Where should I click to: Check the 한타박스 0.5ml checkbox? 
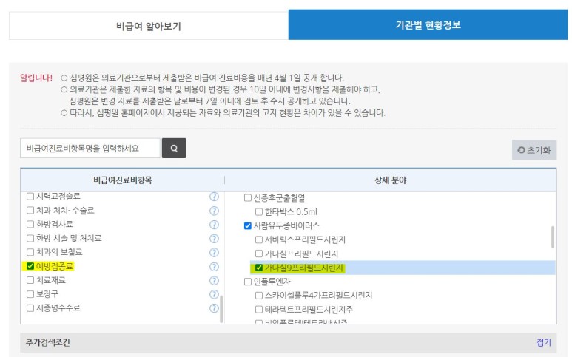tap(259, 211)
